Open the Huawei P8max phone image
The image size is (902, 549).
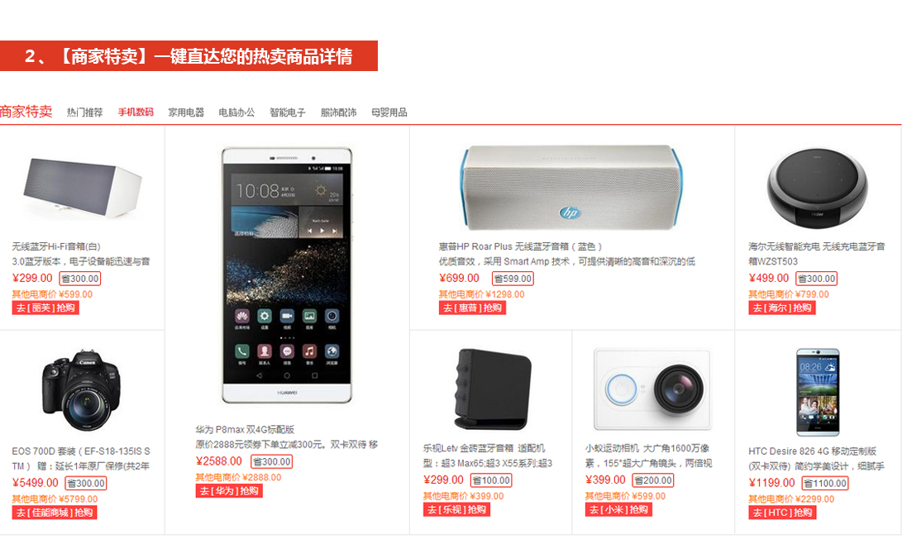[287, 275]
